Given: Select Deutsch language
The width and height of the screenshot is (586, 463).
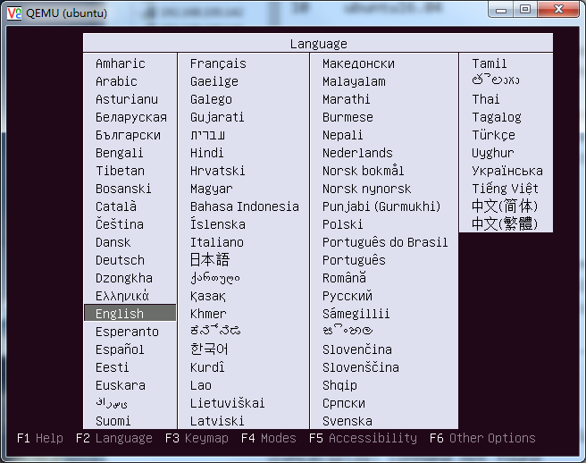Looking at the screenshot, I should pos(120,260).
